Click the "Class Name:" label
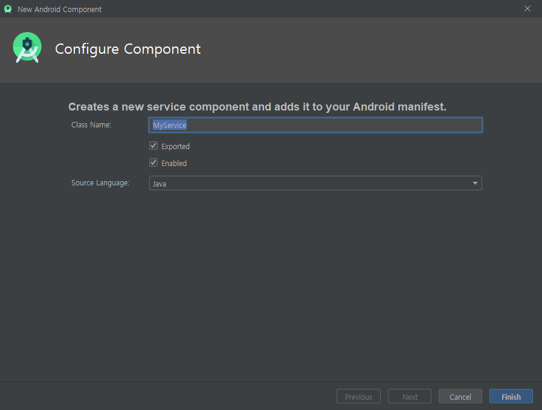Image resolution: width=542 pixels, height=410 pixels. (91, 125)
